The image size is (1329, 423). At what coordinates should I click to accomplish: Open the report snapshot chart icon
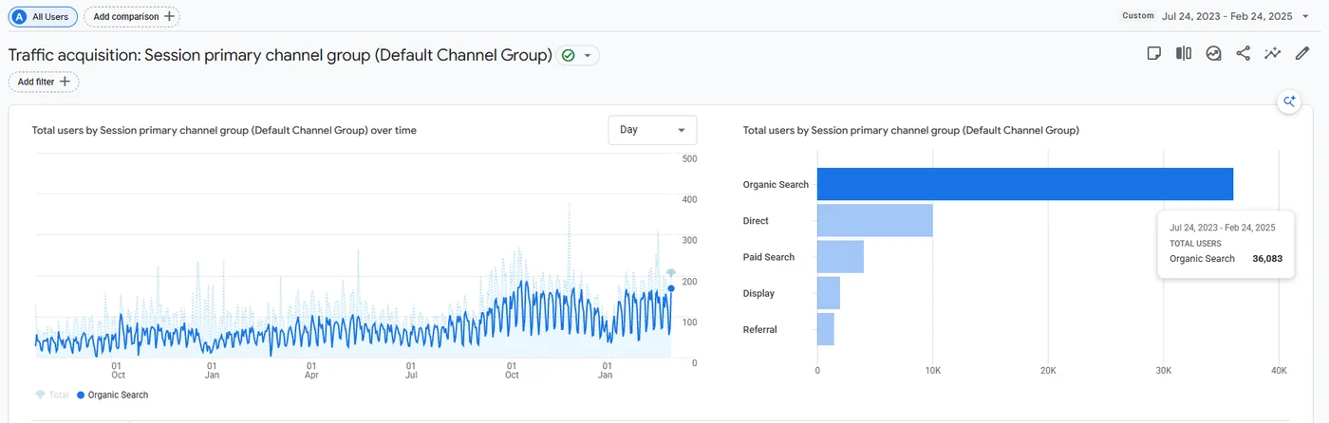[1213, 54]
